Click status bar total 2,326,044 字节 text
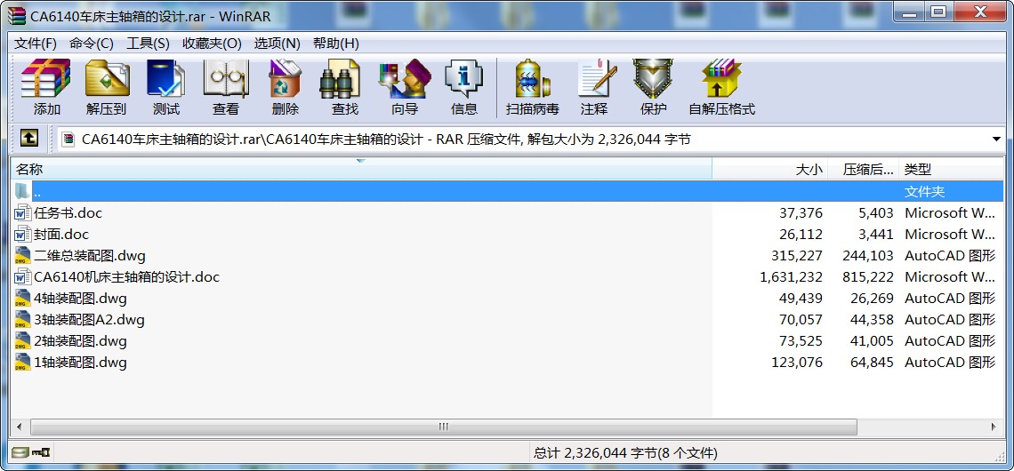The image size is (1014, 471). click(625, 453)
